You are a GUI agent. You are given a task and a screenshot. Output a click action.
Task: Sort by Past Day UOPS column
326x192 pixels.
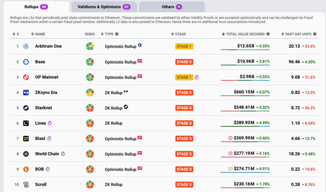coord(296,34)
